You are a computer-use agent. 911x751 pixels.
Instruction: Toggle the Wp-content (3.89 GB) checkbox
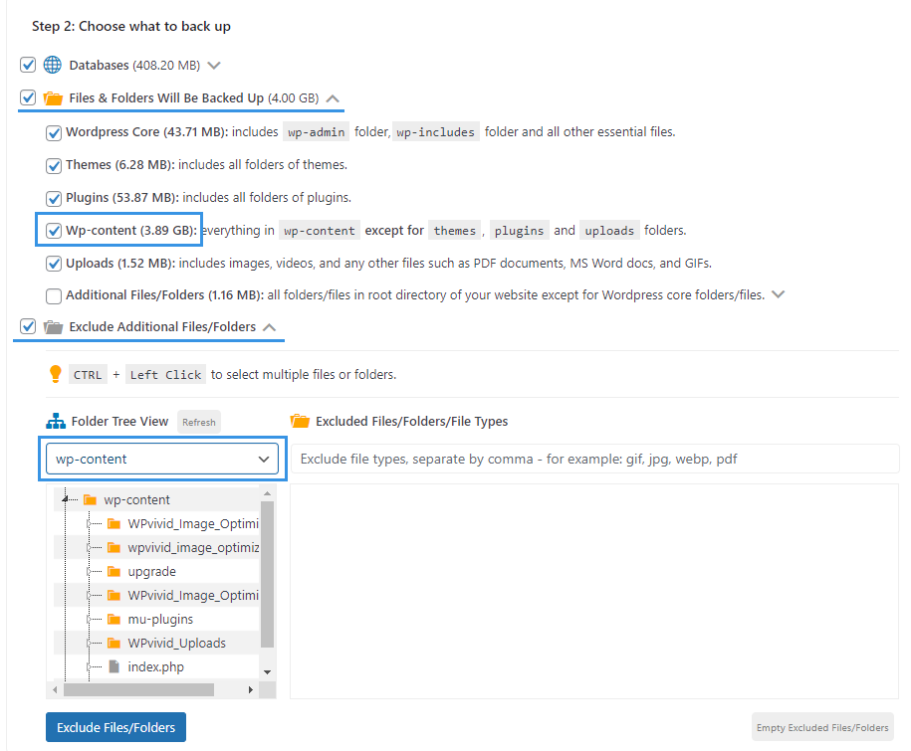(54, 231)
